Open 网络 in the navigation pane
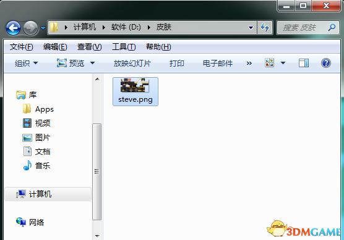This screenshot has width=344, height=240. coord(30,222)
